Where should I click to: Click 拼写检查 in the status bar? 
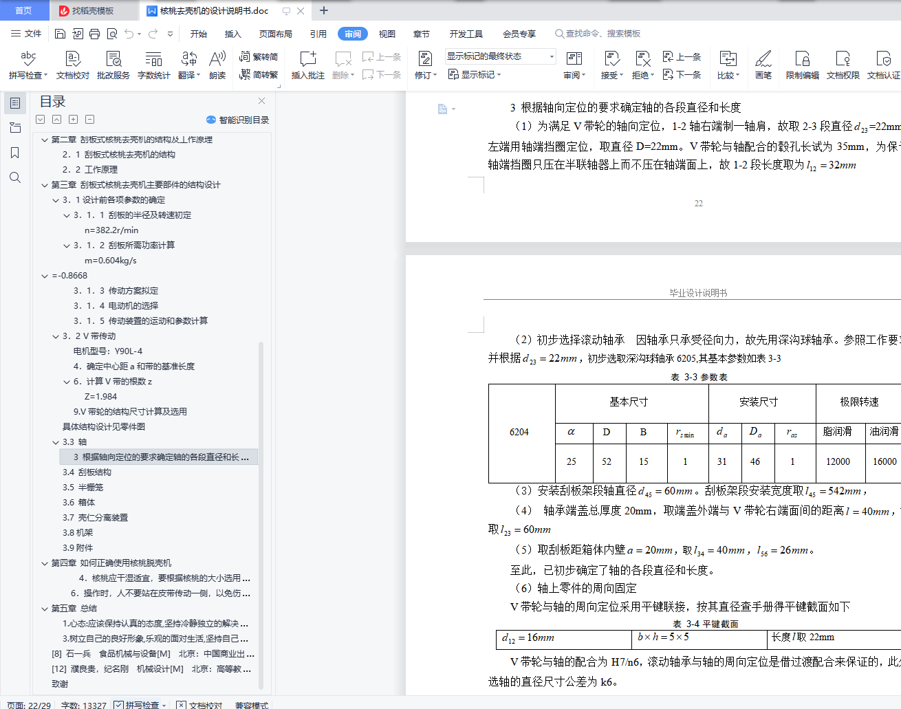(x=140, y=705)
